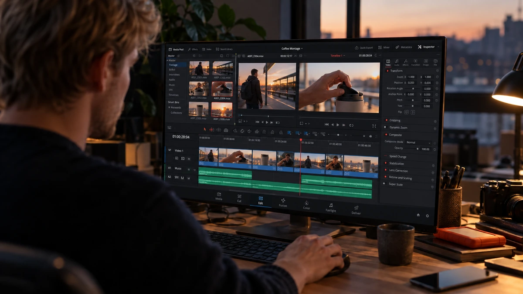This screenshot has height=294, width=523.
Task: Open the Transition tab in the Inspector
Action: click(x=415, y=63)
